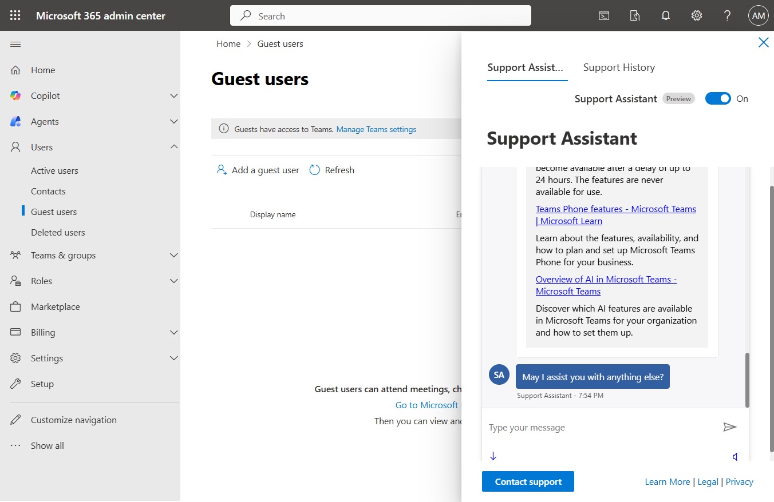Viewport: 774px width, 502px height.
Task: Open the notifications bell
Action: (666, 15)
